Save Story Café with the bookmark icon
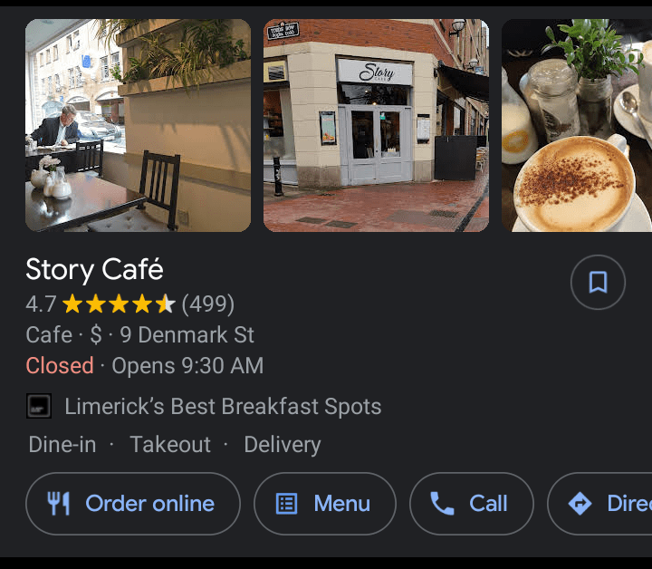652x569 pixels. tap(598, 282)
